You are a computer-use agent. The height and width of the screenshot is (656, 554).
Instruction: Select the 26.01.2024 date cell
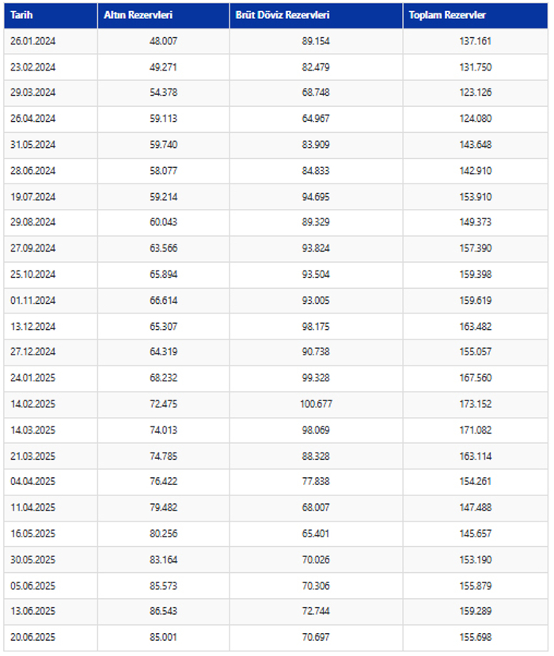(51, 41)
